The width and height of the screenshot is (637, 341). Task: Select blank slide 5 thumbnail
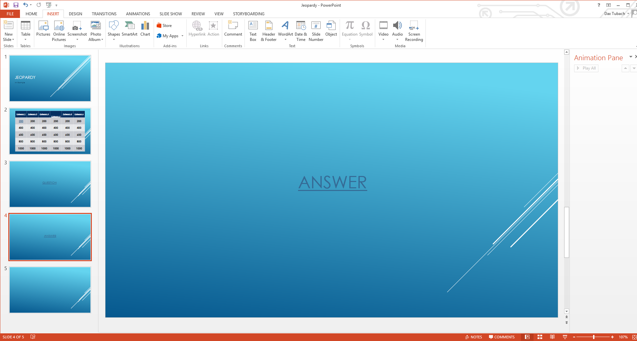tap(50, 290)
